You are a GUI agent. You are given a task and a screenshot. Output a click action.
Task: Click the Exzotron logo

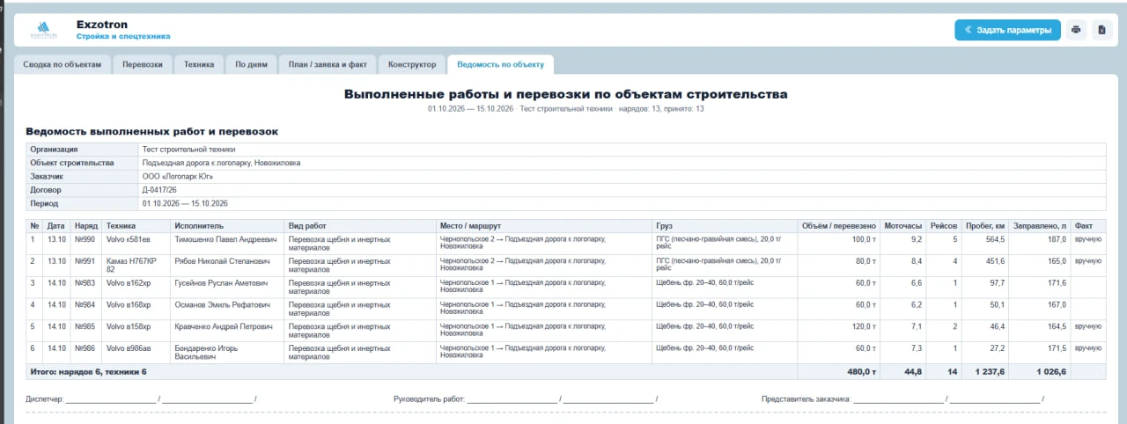tap(43, 31)
